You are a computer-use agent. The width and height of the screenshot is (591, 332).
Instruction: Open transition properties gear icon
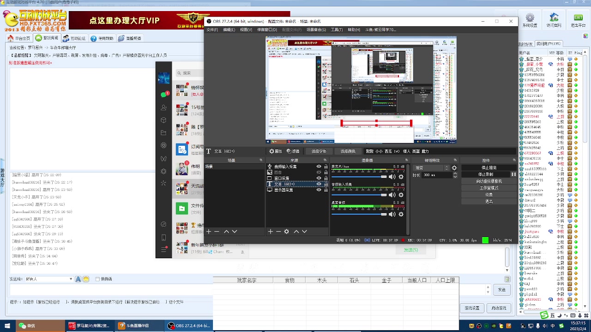point(454,168)
